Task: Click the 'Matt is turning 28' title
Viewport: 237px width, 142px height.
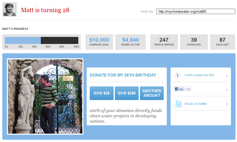Action: pyautogui.click(x=45, y=10)
